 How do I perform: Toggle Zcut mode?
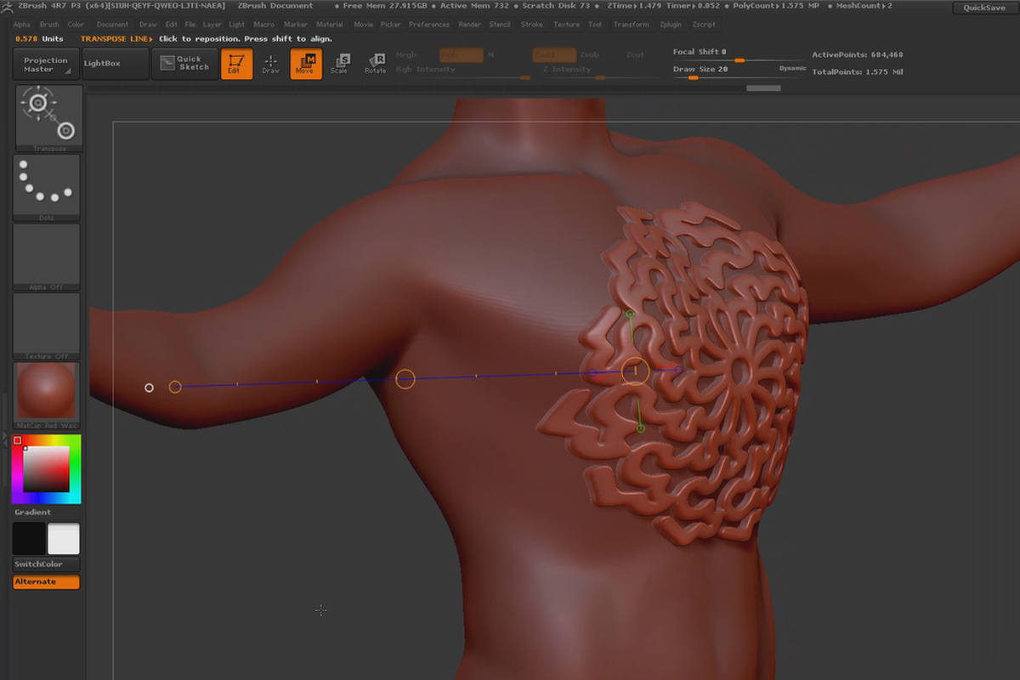tap(635, 54)
